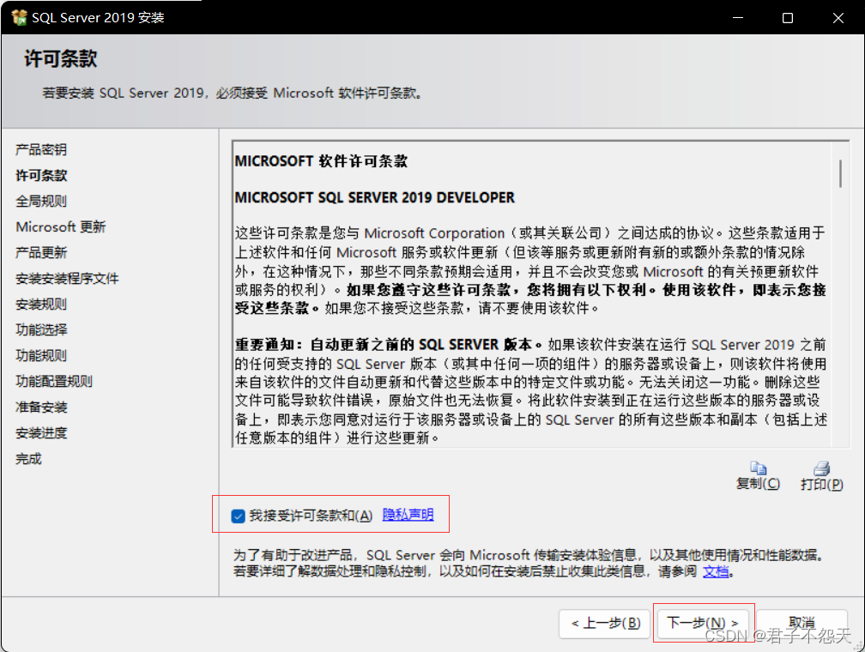Click the SQL Server installer title bar icon
Image resolution: width=865 pixels, height=652 pixels.
(x=19, y=18)
